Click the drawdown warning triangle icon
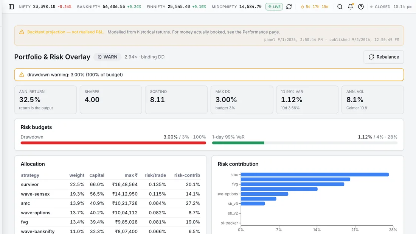 [x=22, y=75]
